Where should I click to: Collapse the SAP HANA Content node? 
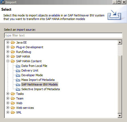(x=8, y=61)
